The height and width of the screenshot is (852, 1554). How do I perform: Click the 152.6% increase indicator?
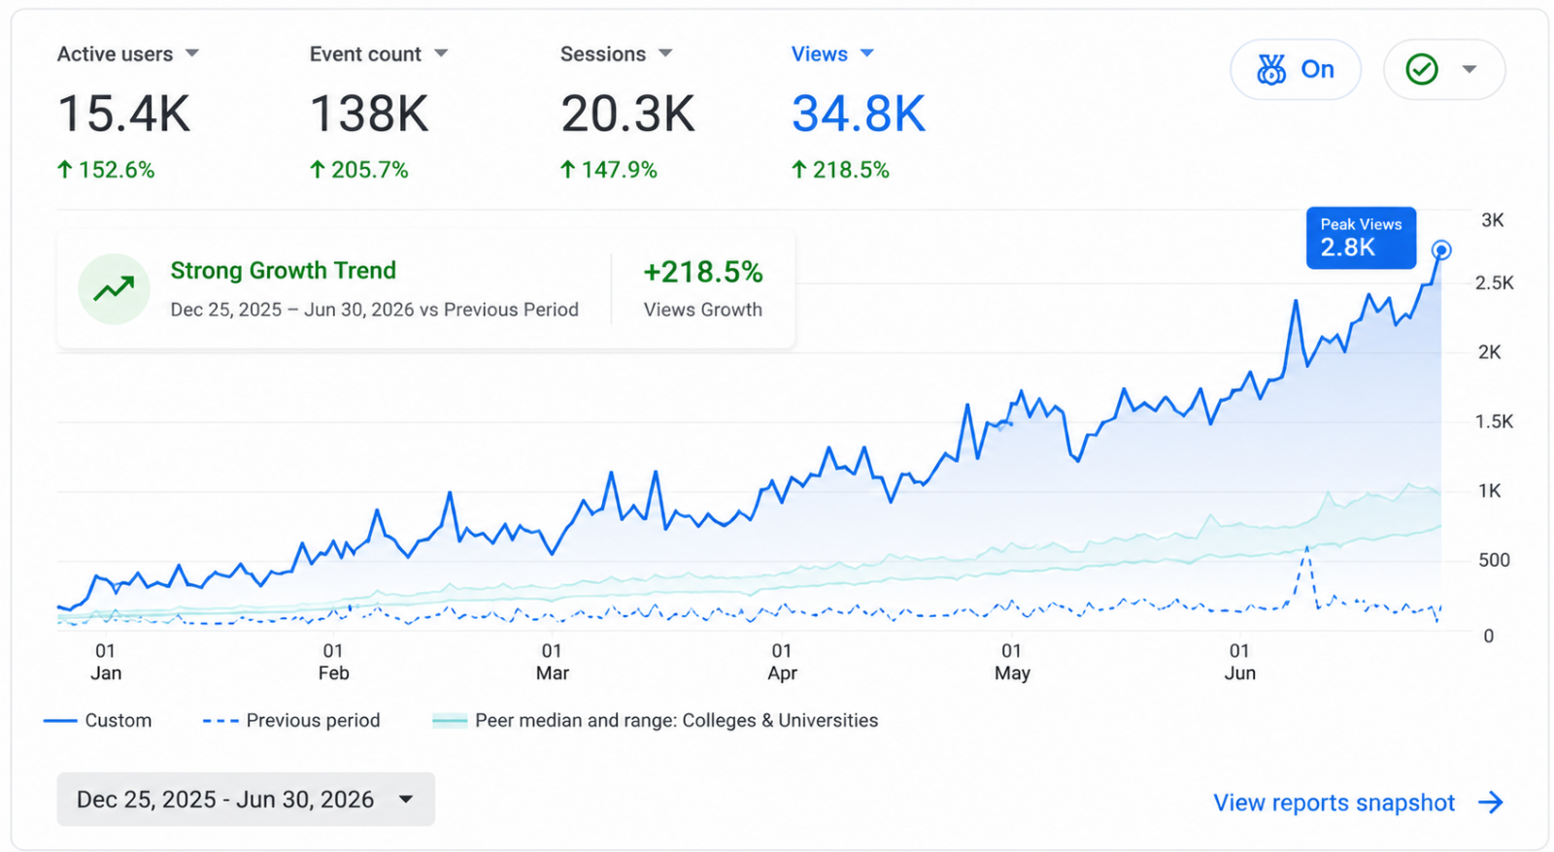tap(106, 170)
